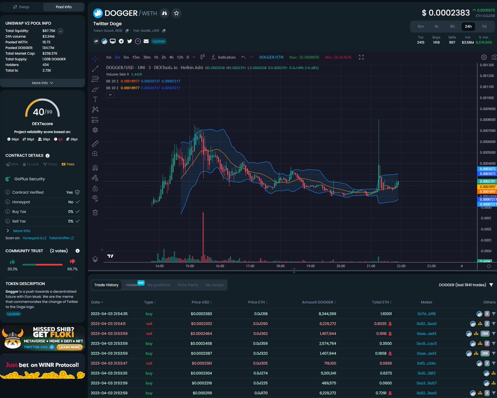This screenshot has width=497, height=398.
Task: Toggle the DOGGER/ETH price pair
Action: (x=271, y=57)
